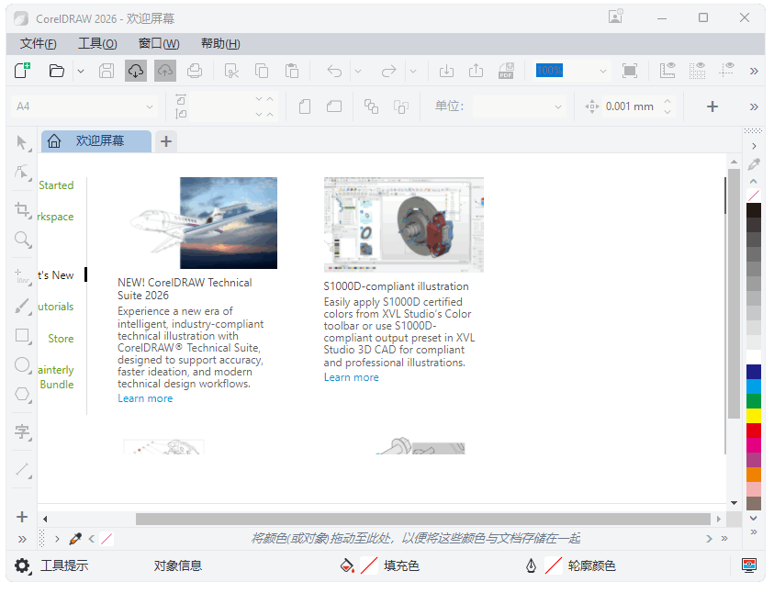Viewport: 774px width, 593px height.
Task: Click the Publish to PDF icon
Action: tap(506, 71)
